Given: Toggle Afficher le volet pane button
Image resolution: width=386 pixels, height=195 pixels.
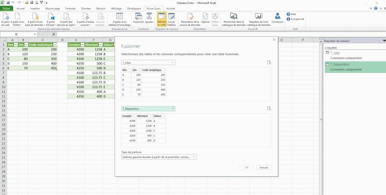Looking at the screenshot, I should pos(162,19).
